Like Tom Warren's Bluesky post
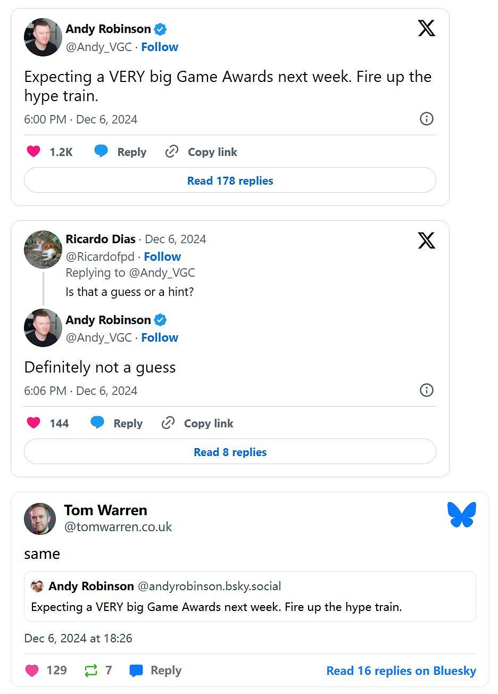This screenshot has height=694, width=498. 32,671
